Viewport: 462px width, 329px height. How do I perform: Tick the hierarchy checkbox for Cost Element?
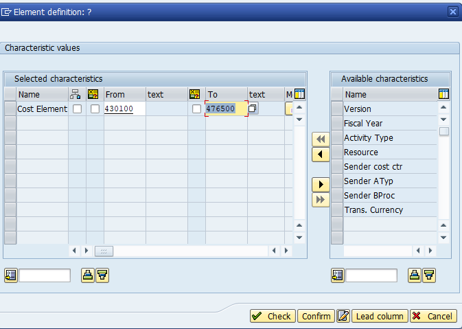[77, 109]
